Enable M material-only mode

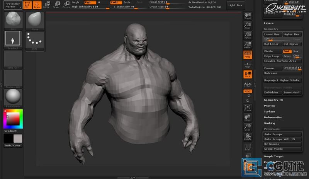99,2
